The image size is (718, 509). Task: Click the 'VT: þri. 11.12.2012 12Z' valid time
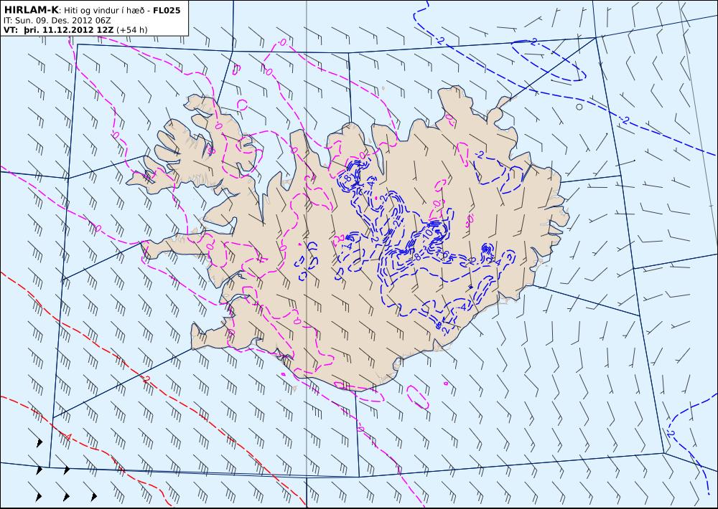[x=59, y=30]
